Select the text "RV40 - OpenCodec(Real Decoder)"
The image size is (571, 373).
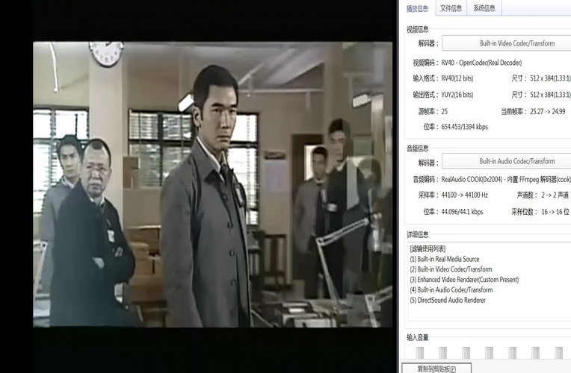coord(481,63)
